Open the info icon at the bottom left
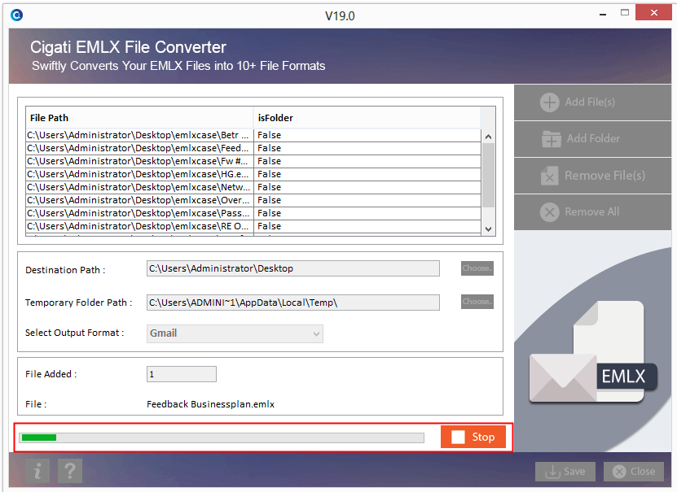Image resolution: width=677 pixels, height=492 pixels. tap(37, 471)
